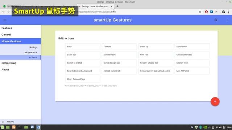
Task: Bookmark the page with the star icon
Action: (200, 12)
